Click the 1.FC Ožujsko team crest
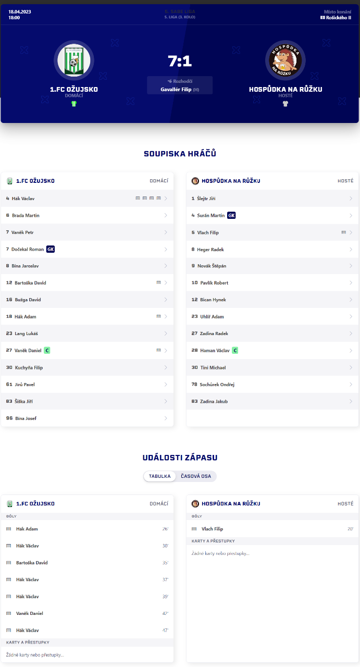Viewport: 360px width, 667px height. 73,60
